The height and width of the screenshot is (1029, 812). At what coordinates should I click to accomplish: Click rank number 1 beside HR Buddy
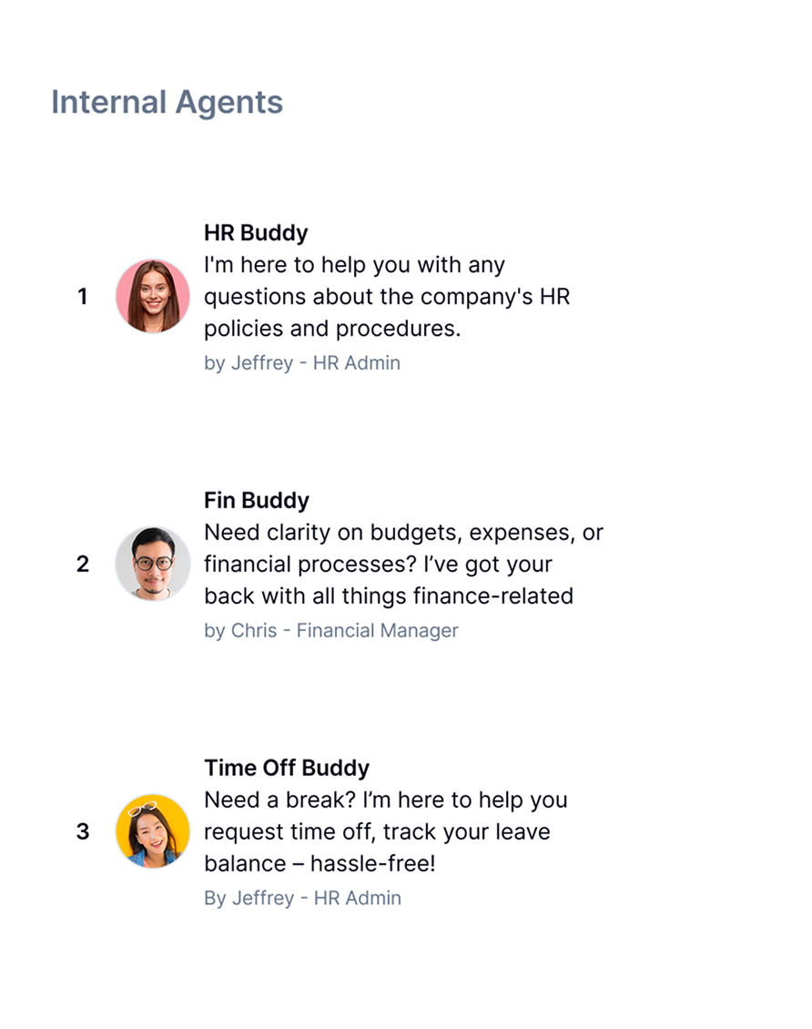[83, 297]
